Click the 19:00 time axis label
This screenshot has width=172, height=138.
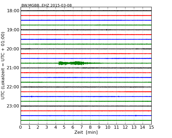coord(13,30)
